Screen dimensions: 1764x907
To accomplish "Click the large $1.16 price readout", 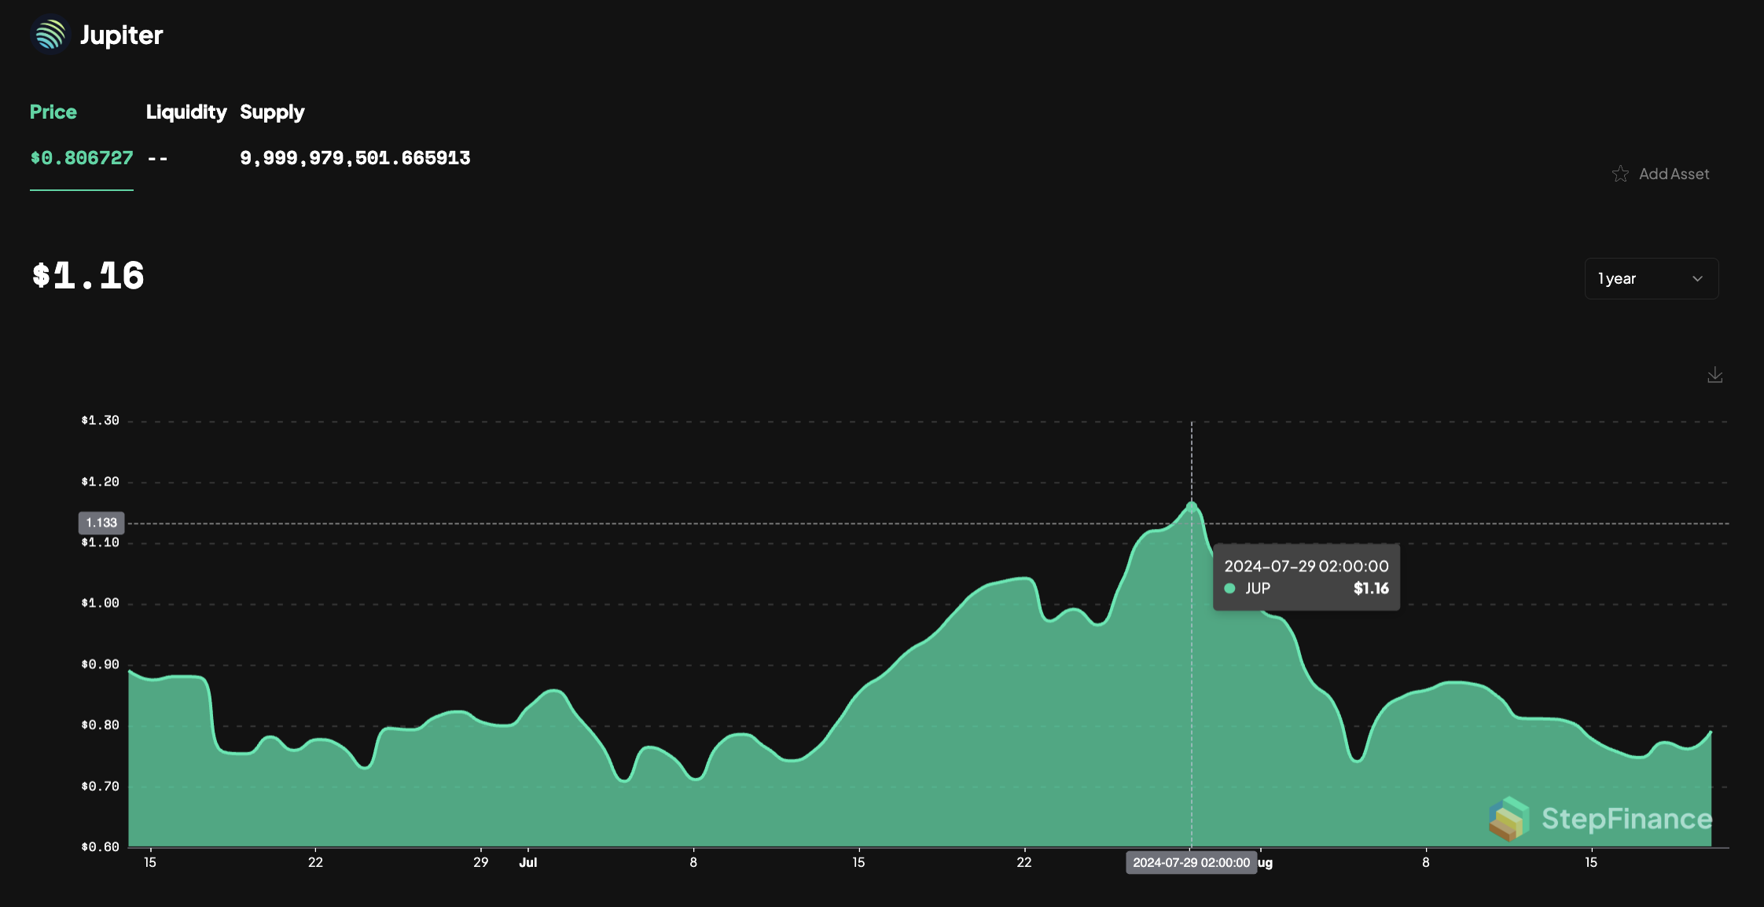I will 88,276.
